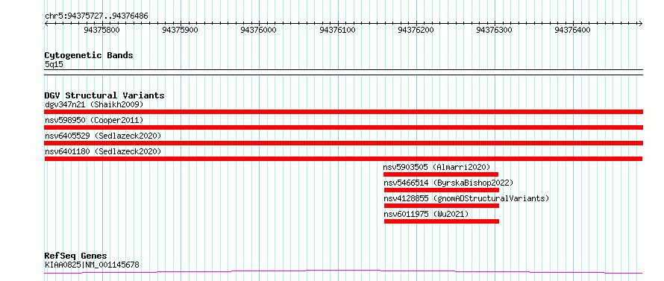Click ruler position 94376100
Screen dimensions: 664x281
[337, 30]
